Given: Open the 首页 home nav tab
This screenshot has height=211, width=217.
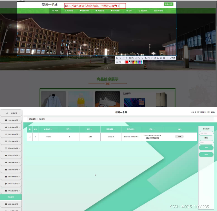Looking at the screenshot, I should pyautogui.click(x=55, y=11).
